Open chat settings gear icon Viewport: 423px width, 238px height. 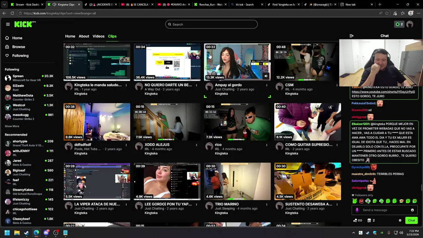400,220
